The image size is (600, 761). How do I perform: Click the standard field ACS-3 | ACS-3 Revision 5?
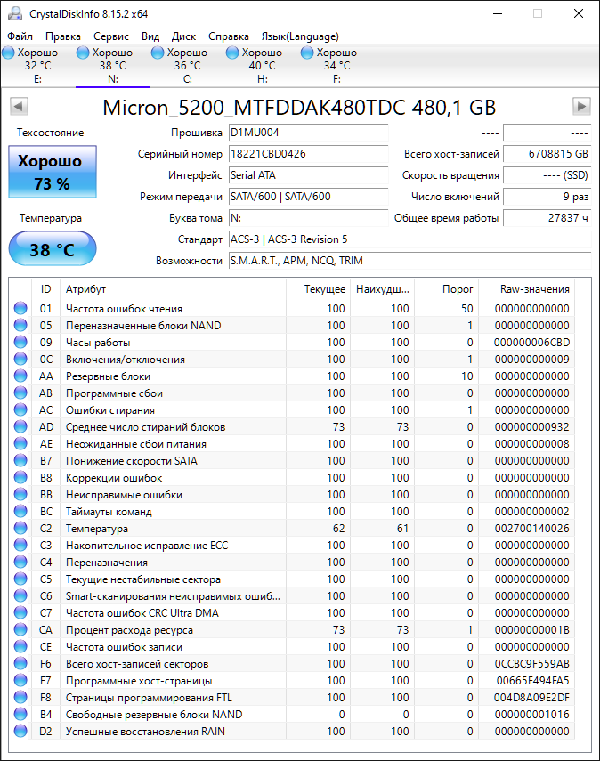coord(409,239)
